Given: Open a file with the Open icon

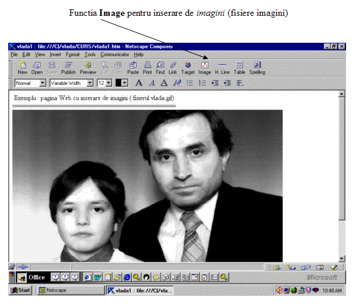Looking at the screenshot, I should tap(36, 67).
